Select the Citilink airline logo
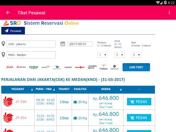The height and width of the screenshot is (132, 176). click(x=34, y=67)
